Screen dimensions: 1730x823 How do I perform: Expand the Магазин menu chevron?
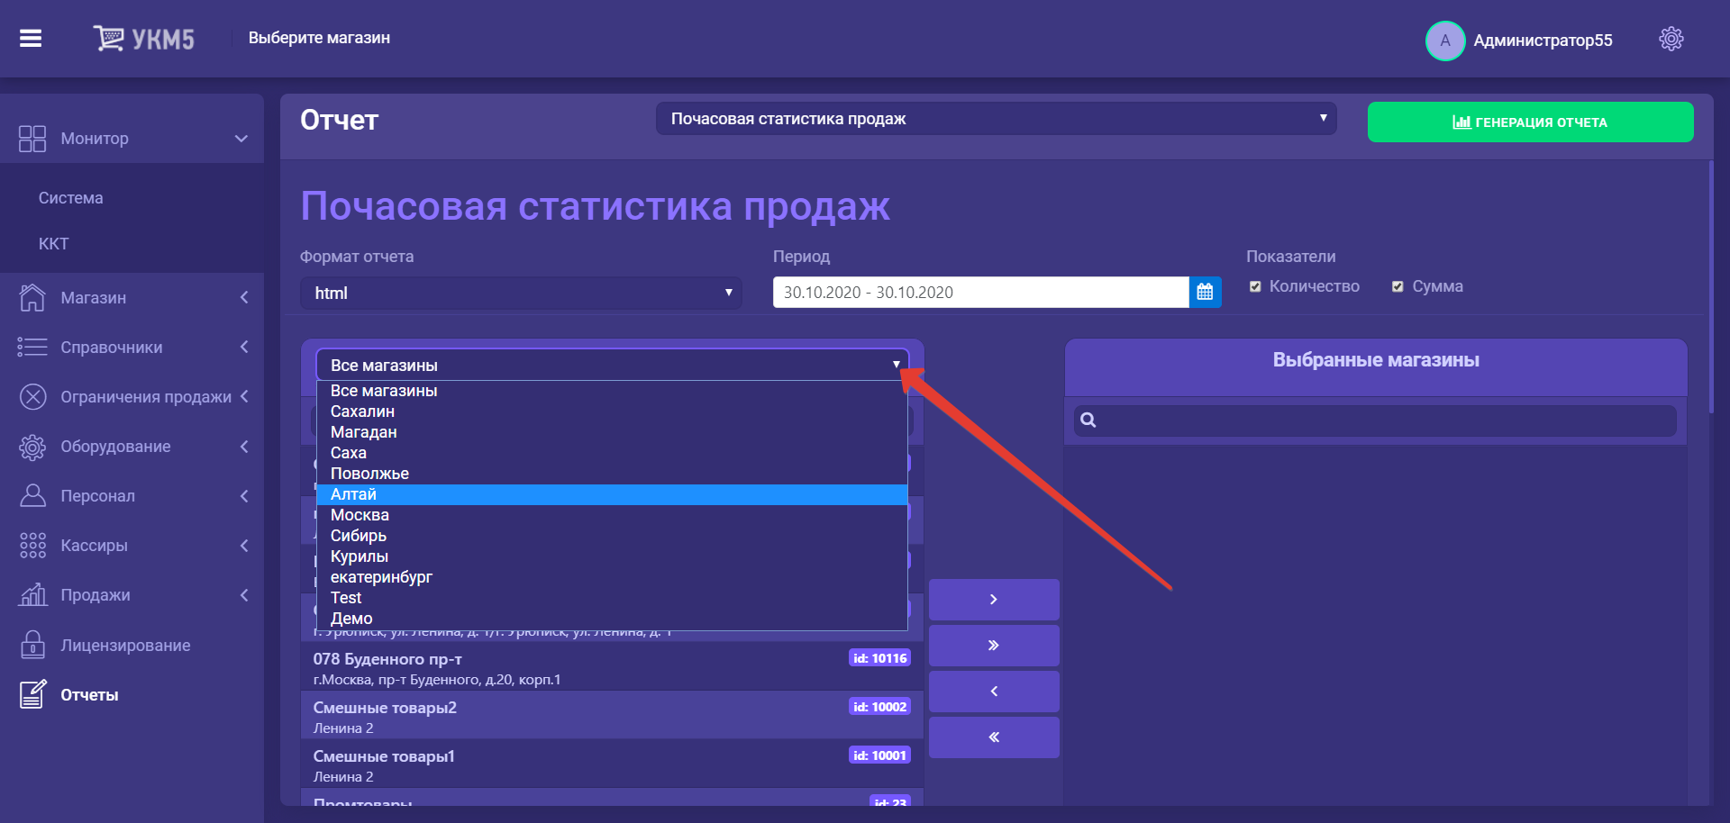coord(243,298)
